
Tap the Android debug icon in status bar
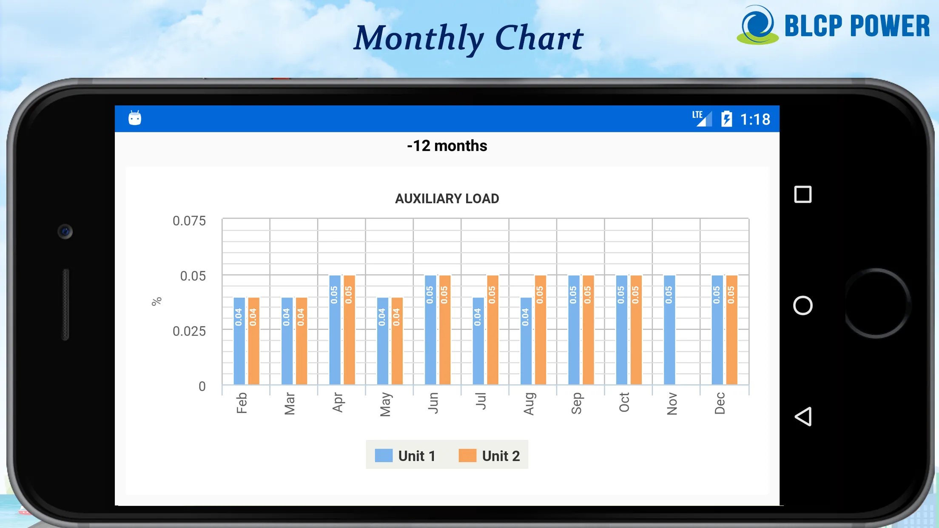(135, 118)
